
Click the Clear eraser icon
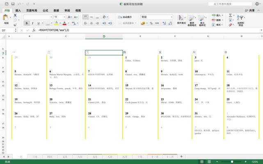click(x=230, y=25)
